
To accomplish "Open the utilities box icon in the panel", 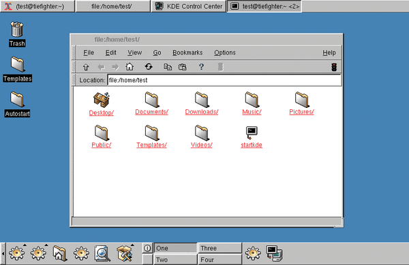I will pyautogui.click(x=125, y=253).
